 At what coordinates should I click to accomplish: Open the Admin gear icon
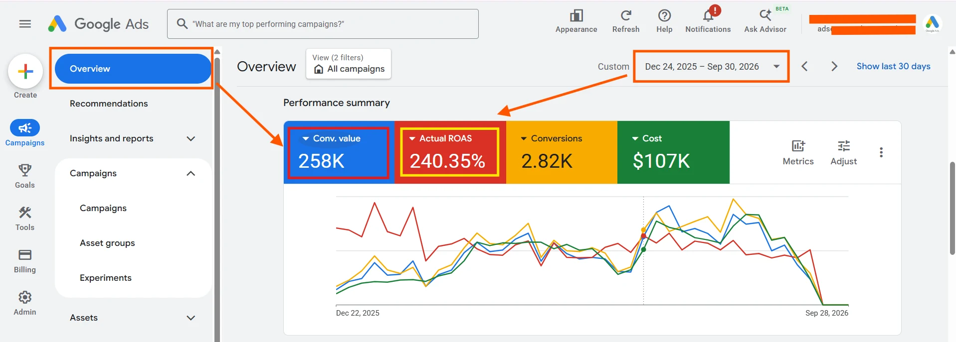(x=25, y=297)
